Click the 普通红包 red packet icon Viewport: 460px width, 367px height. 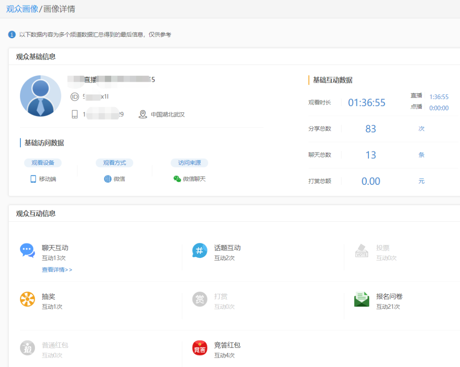point(27,348)
